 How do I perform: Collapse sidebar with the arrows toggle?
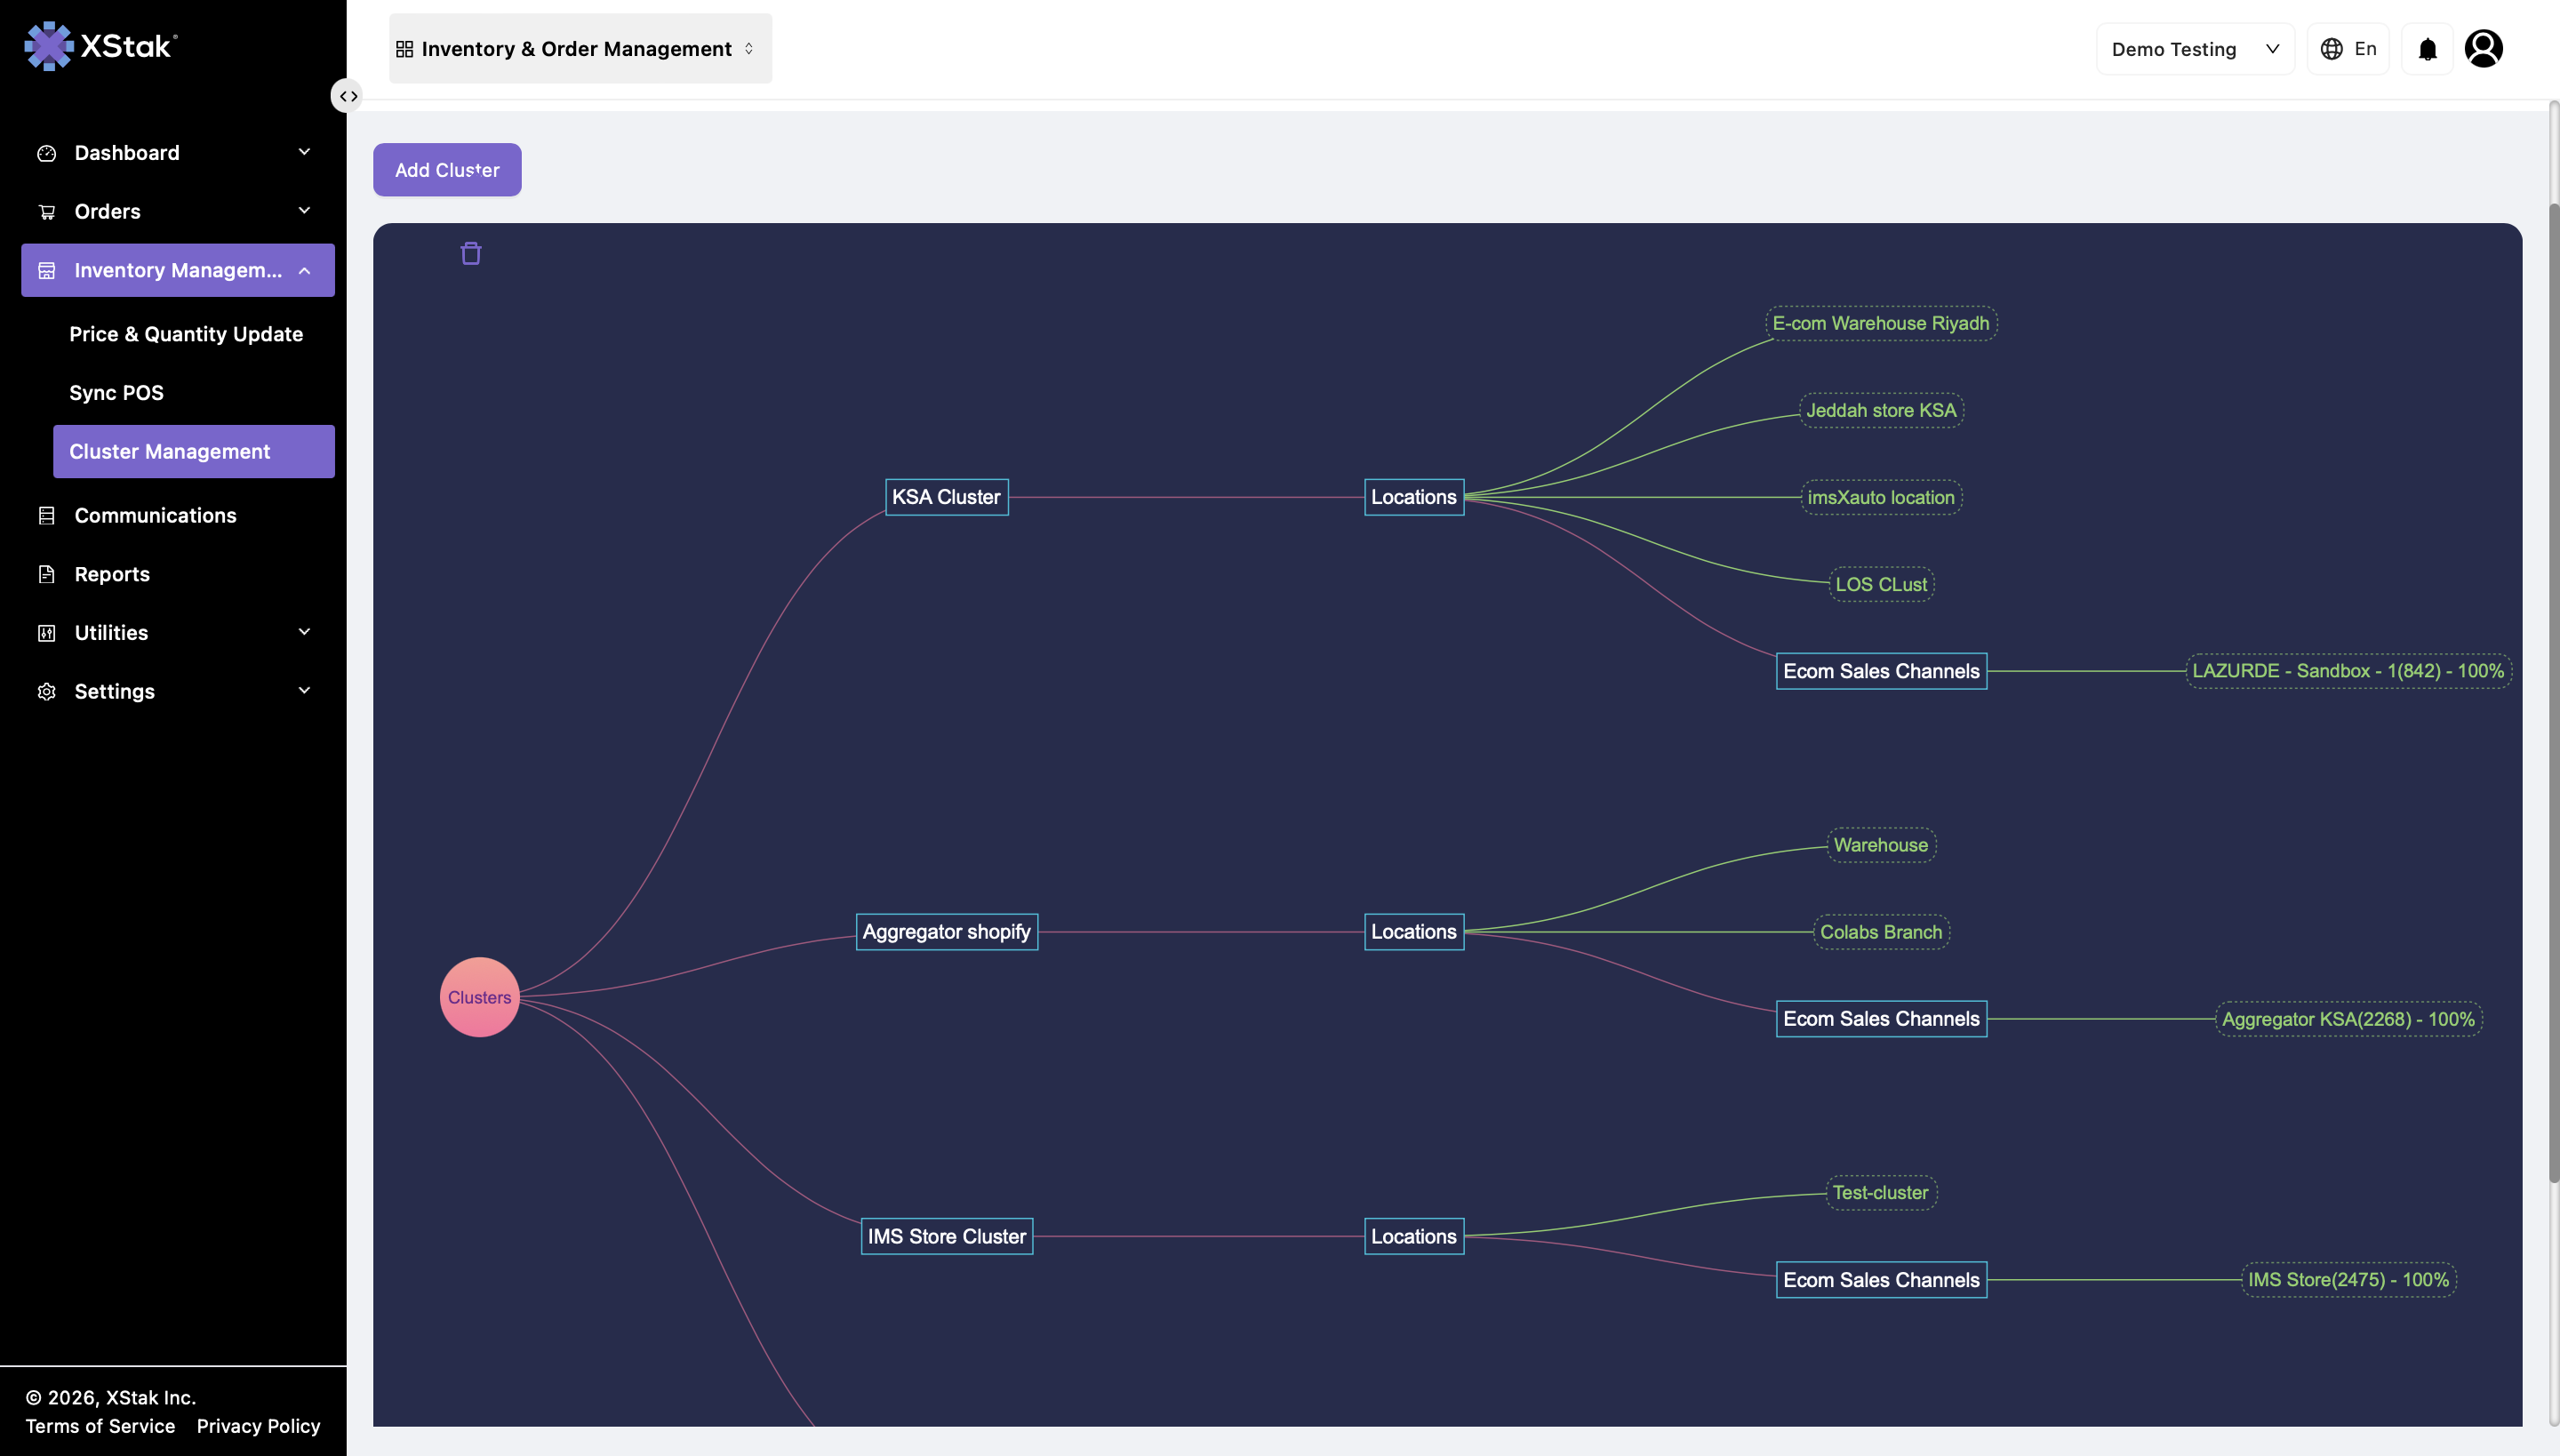click(348, 96)
